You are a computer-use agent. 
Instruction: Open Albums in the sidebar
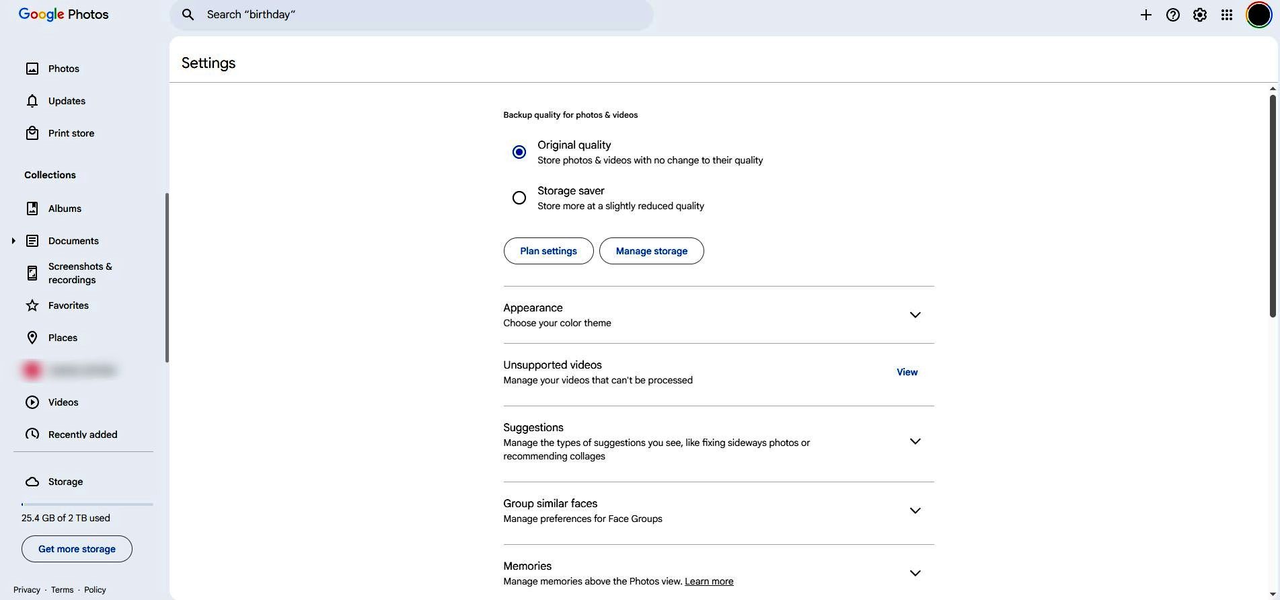[x=65, y=209]
